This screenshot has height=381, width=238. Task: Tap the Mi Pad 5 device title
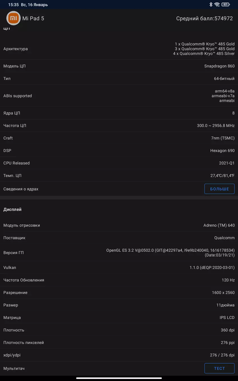pos(33,18)
